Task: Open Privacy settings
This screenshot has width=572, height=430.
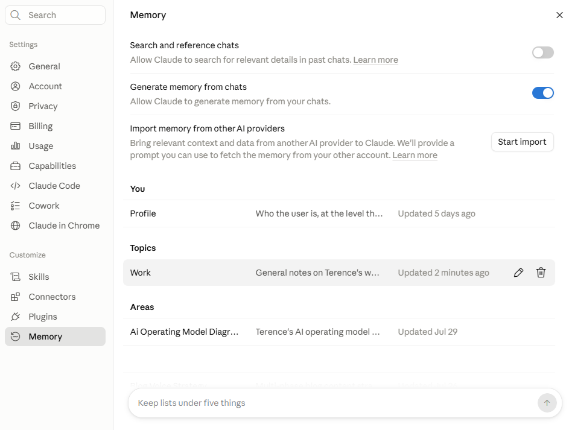Action: pos(55,106)
